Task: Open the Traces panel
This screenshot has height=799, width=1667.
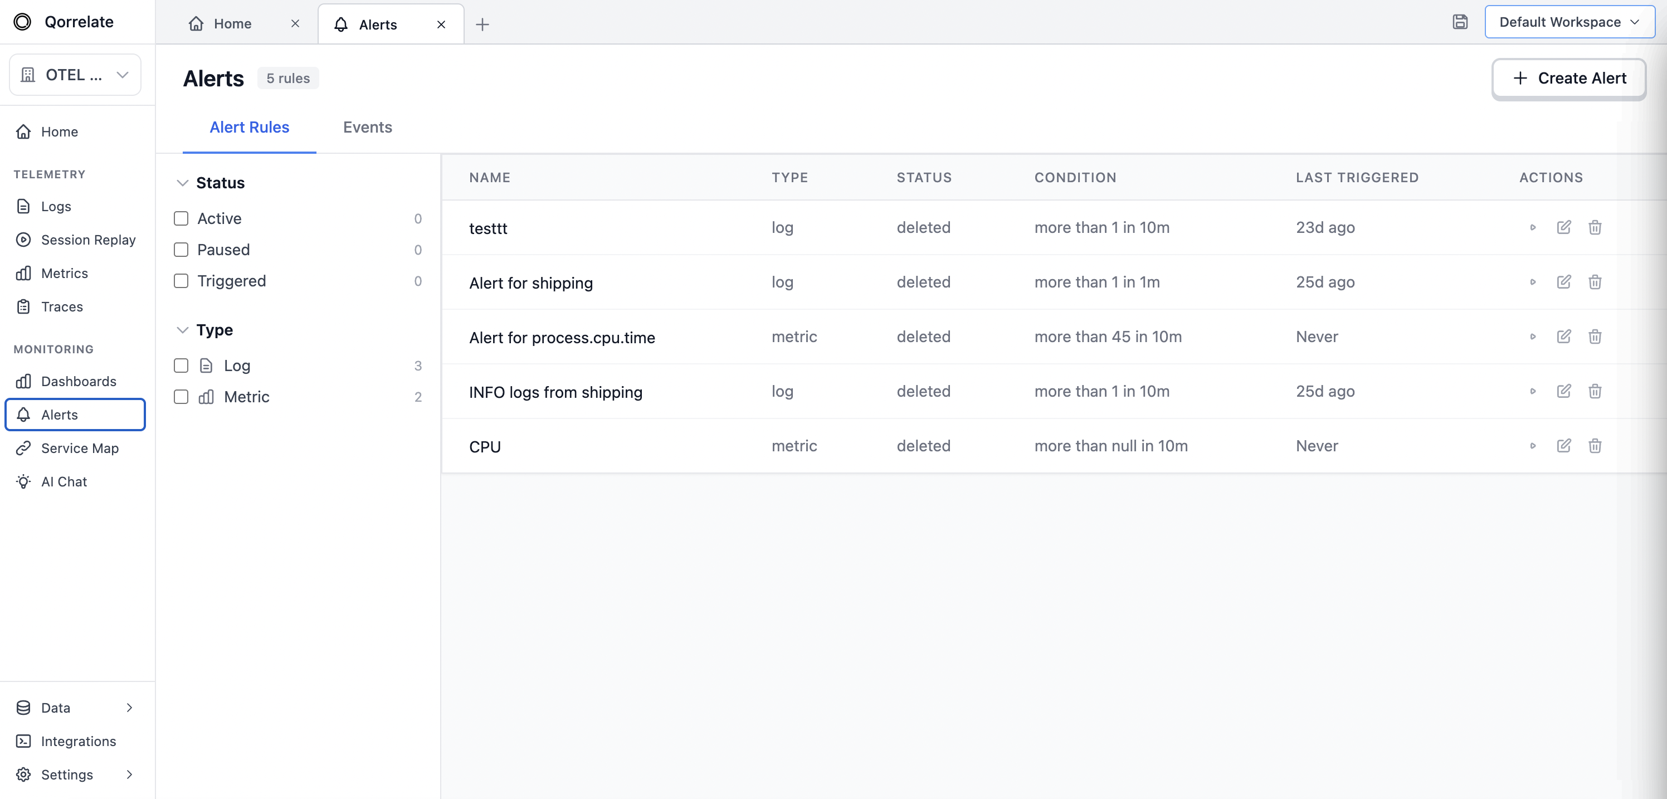Action: point(61,306)
